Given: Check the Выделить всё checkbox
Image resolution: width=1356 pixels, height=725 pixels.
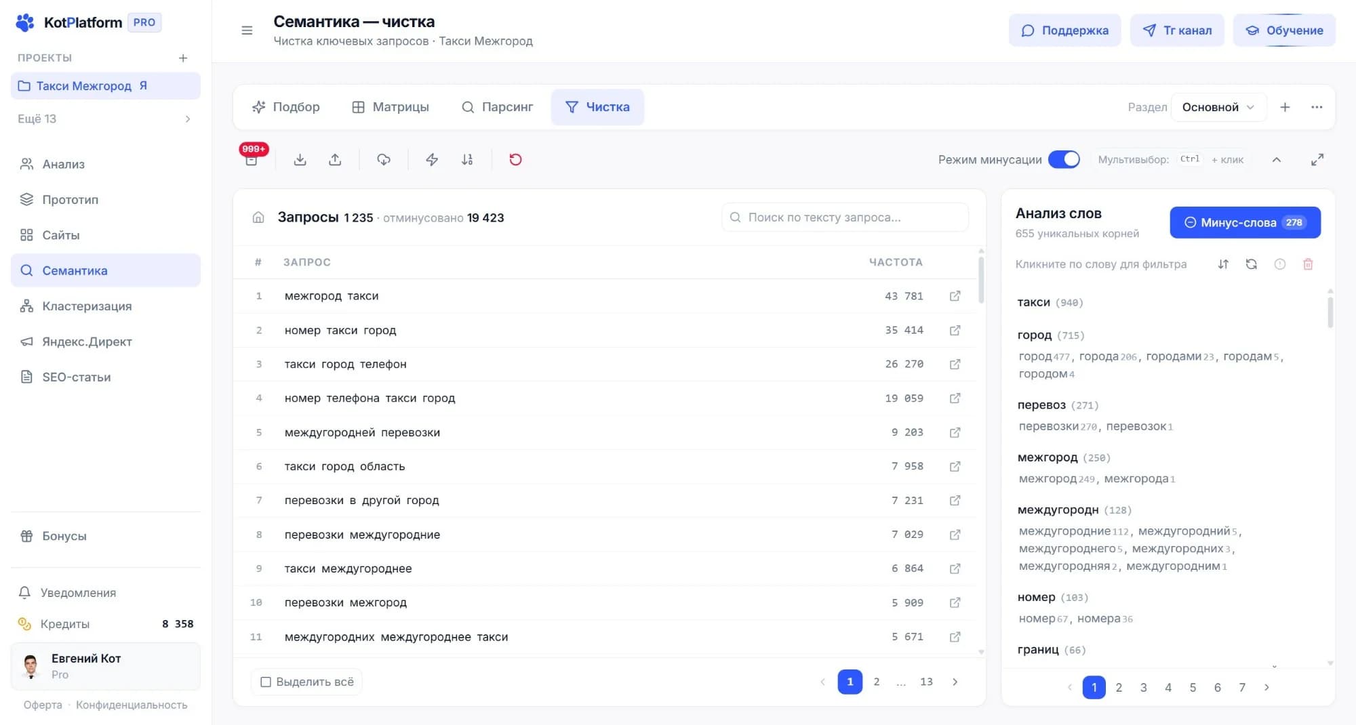Looking at the screenshot, I should click(266, 682).
